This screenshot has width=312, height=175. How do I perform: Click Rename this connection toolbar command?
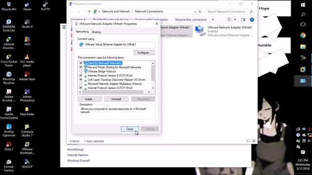pyautogui.click(x=191, y=19)
